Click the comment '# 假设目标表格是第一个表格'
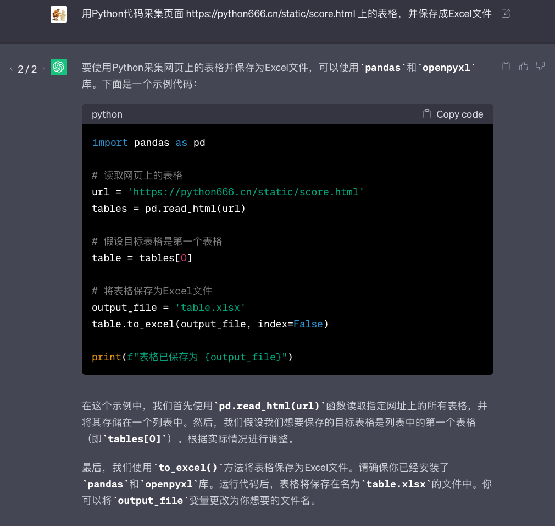The height and width of the screenshot is (526, 555). 157,242
